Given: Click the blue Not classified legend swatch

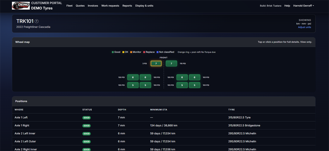Looking at the screenshot, I should click(x=157, y=52).
